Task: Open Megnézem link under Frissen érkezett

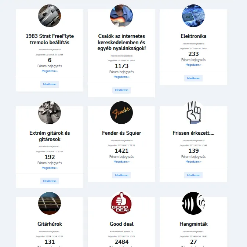Action: (193, 161)
